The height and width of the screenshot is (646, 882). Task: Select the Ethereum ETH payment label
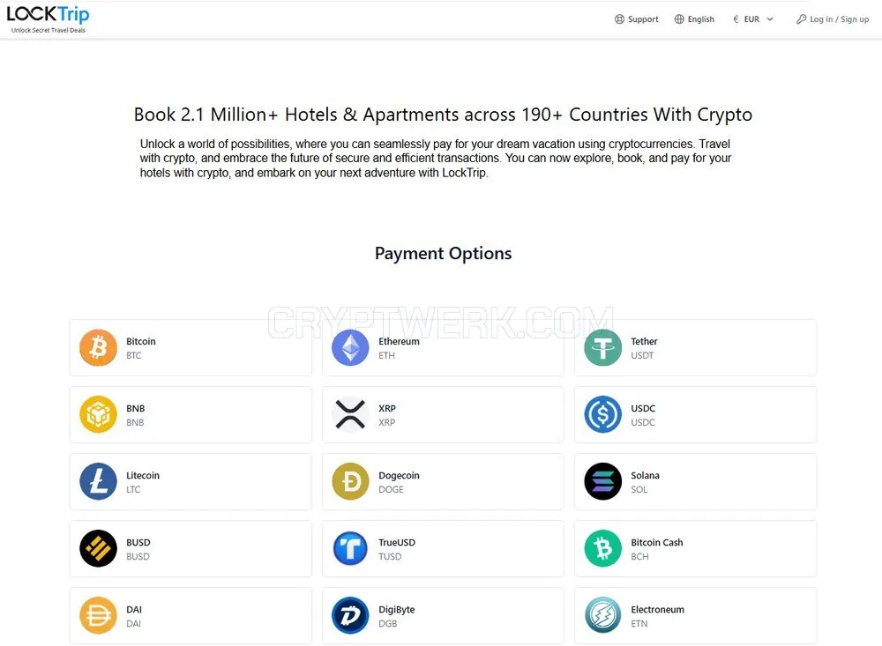tap(399, 348)
